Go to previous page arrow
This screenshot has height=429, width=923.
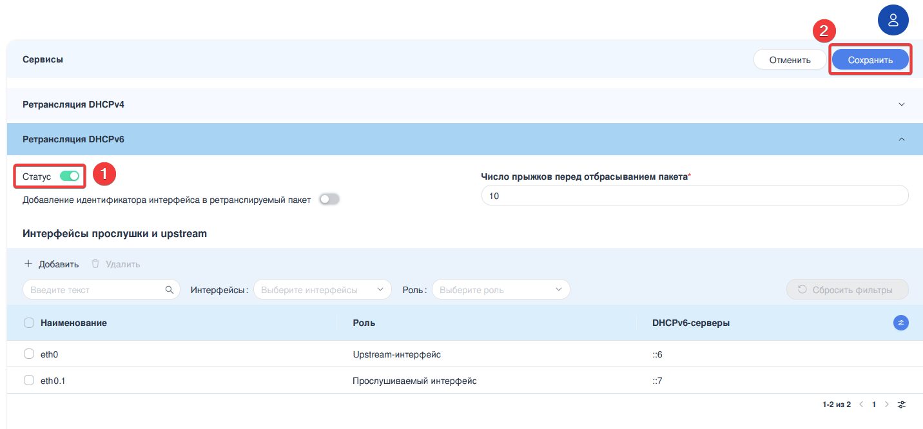pyautogui.click(x=860, y=405)
